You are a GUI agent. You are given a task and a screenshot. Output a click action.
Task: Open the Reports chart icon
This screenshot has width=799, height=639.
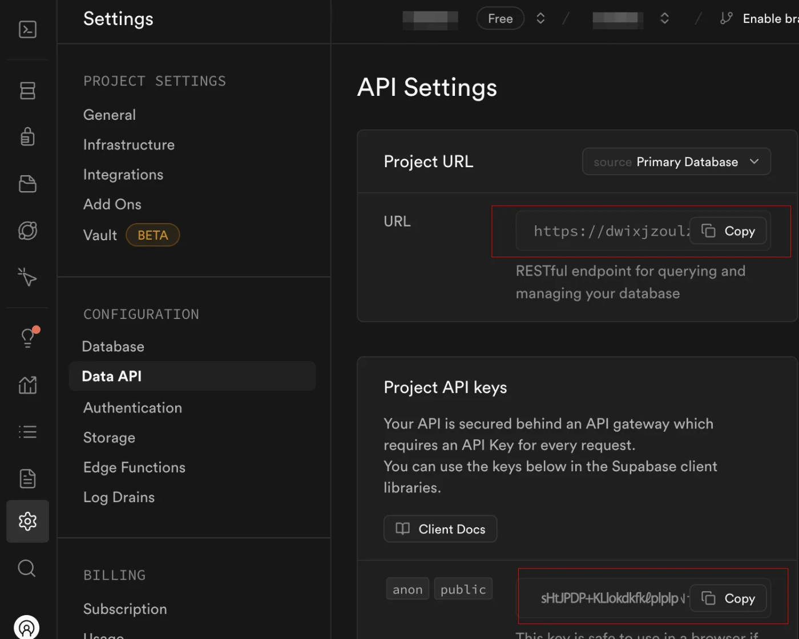tap(27, 385)
